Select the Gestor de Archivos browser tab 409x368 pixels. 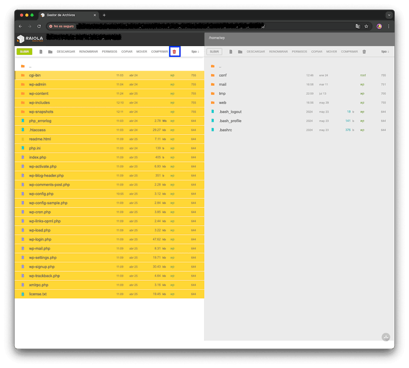tap(69, 15)
